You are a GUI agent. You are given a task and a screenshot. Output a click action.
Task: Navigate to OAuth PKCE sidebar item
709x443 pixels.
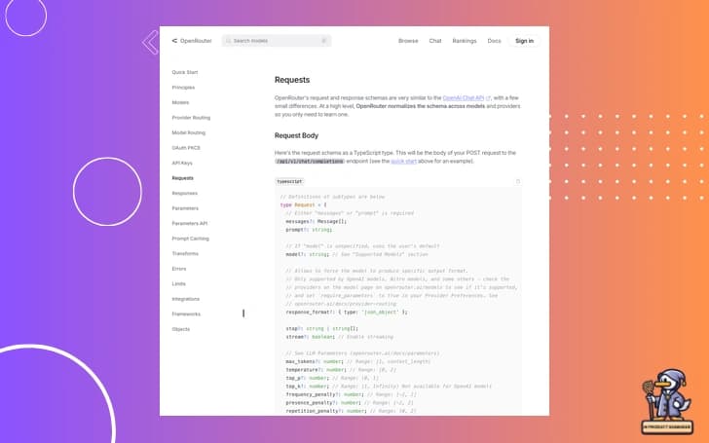(185, 148)
